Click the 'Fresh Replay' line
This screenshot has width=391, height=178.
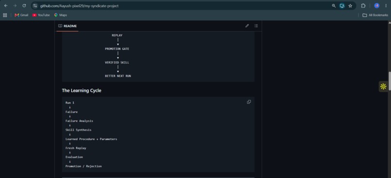[76, 148]
